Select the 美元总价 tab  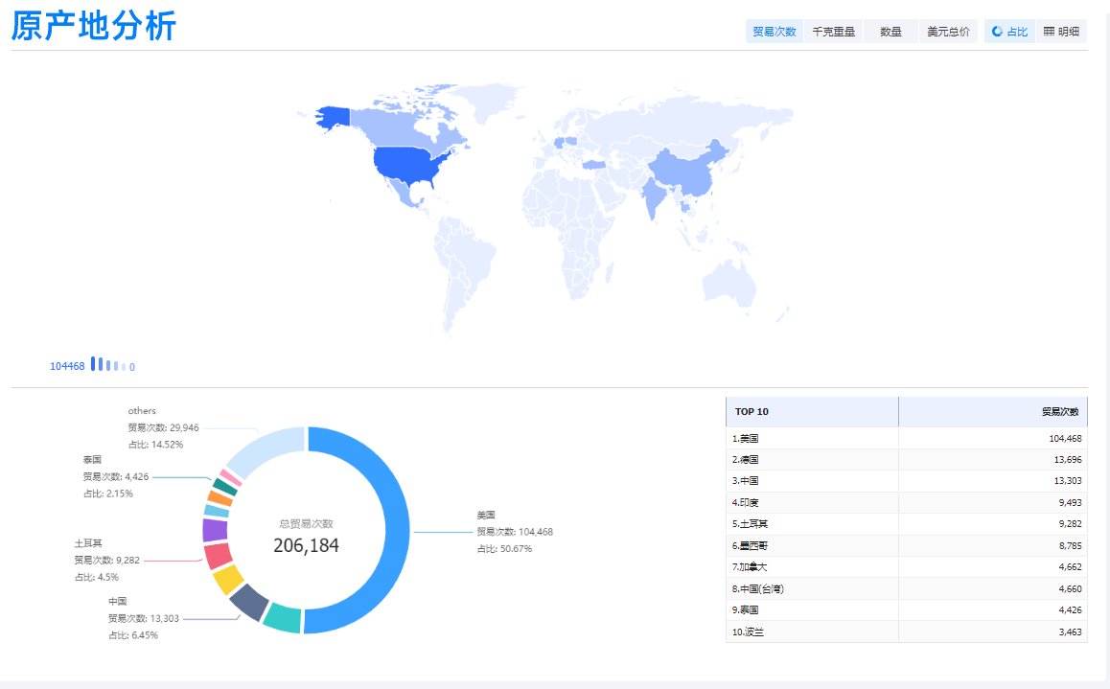point(948,32)
